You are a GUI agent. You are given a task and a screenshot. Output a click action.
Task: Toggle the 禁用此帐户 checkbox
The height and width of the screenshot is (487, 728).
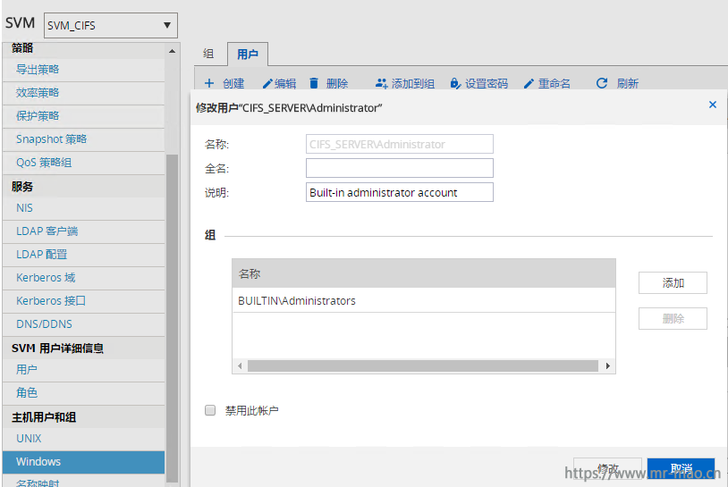pyautogui.click(x=210, y=410)
